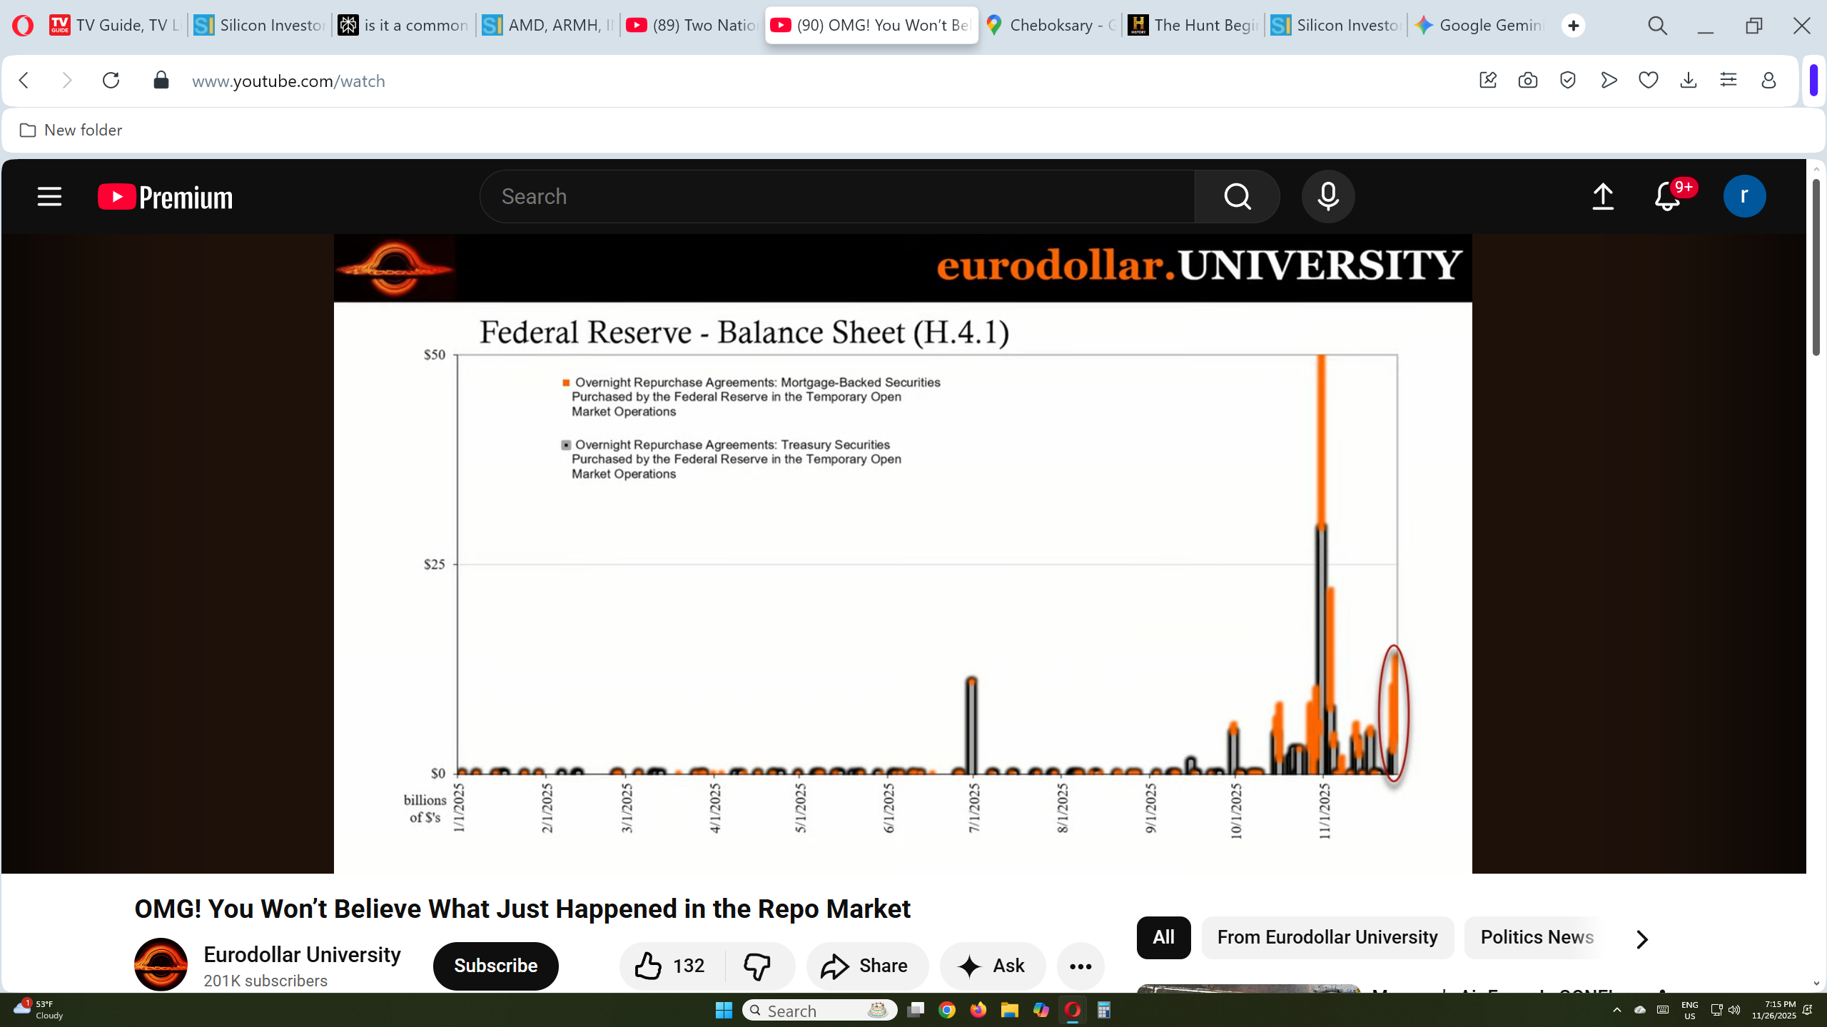Click the upload/create arrow icon
Screen dimensions: 1827x1027
(1603, 196)
